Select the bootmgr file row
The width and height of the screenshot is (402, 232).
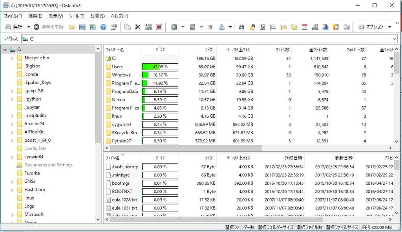pos(249,183)
